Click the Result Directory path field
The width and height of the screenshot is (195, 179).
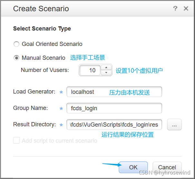[x=114, y=125]
